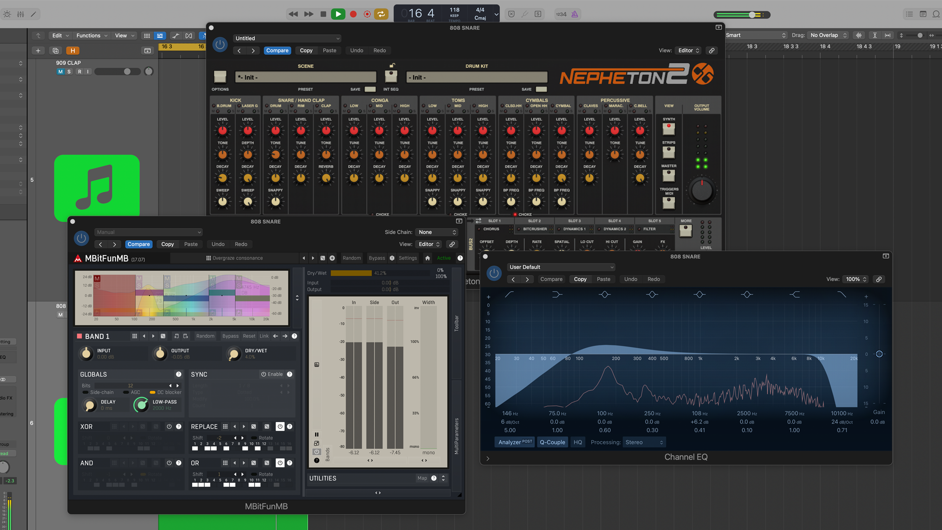Click the Add Track plus button
942x530 pixels.
(x=38, y=51)
